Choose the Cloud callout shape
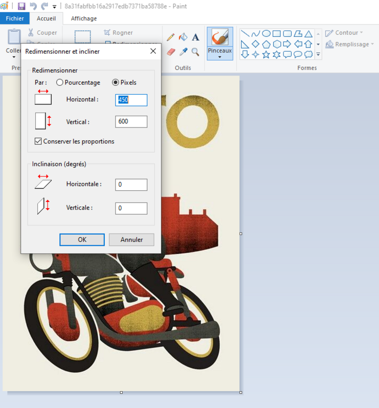 [x=309, y=55]
